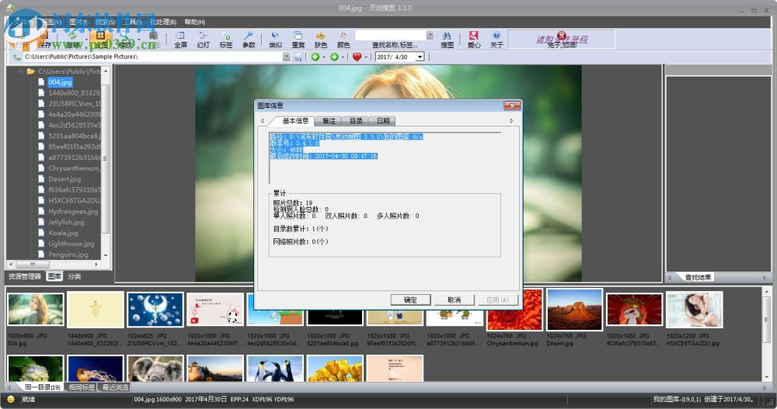Viewport: 777px width, 409px height.
Task: Switch to the 资源管理器 panel tab
Action: (25, 276)
